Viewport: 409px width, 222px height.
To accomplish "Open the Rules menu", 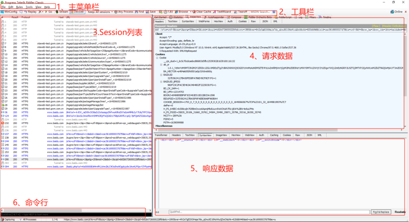I will point(20,7).
